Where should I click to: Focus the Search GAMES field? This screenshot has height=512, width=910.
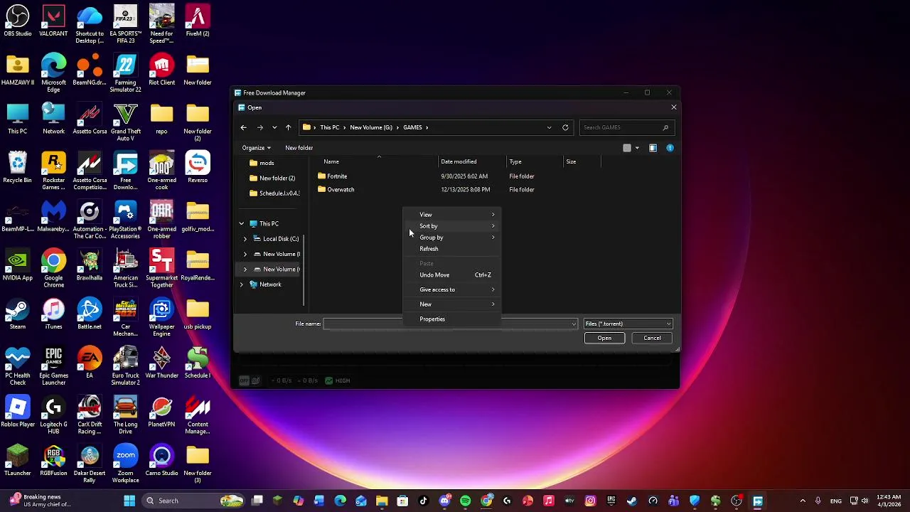[626, 127]
